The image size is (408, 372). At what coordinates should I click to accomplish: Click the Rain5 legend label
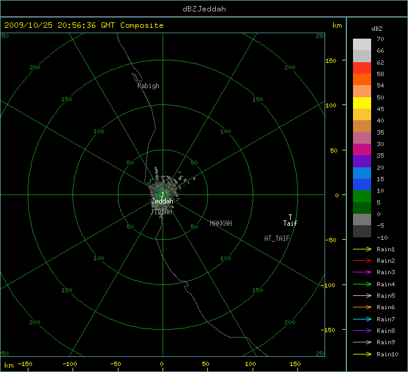pyautogui.click(x=386, y=296)
